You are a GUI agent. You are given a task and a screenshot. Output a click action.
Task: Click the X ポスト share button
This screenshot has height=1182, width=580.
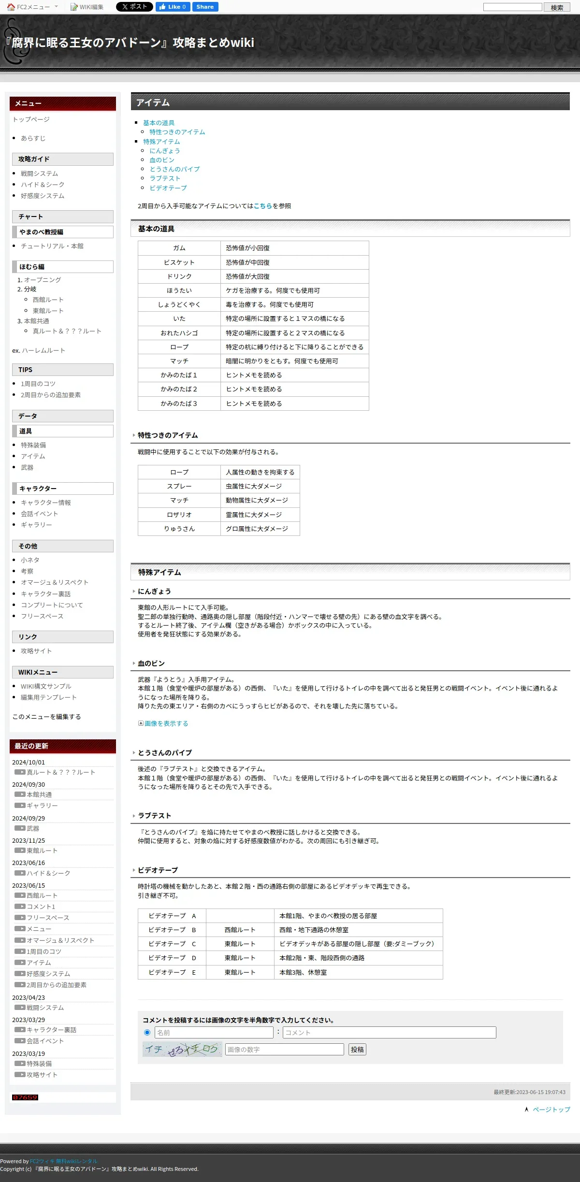point(134,7)
